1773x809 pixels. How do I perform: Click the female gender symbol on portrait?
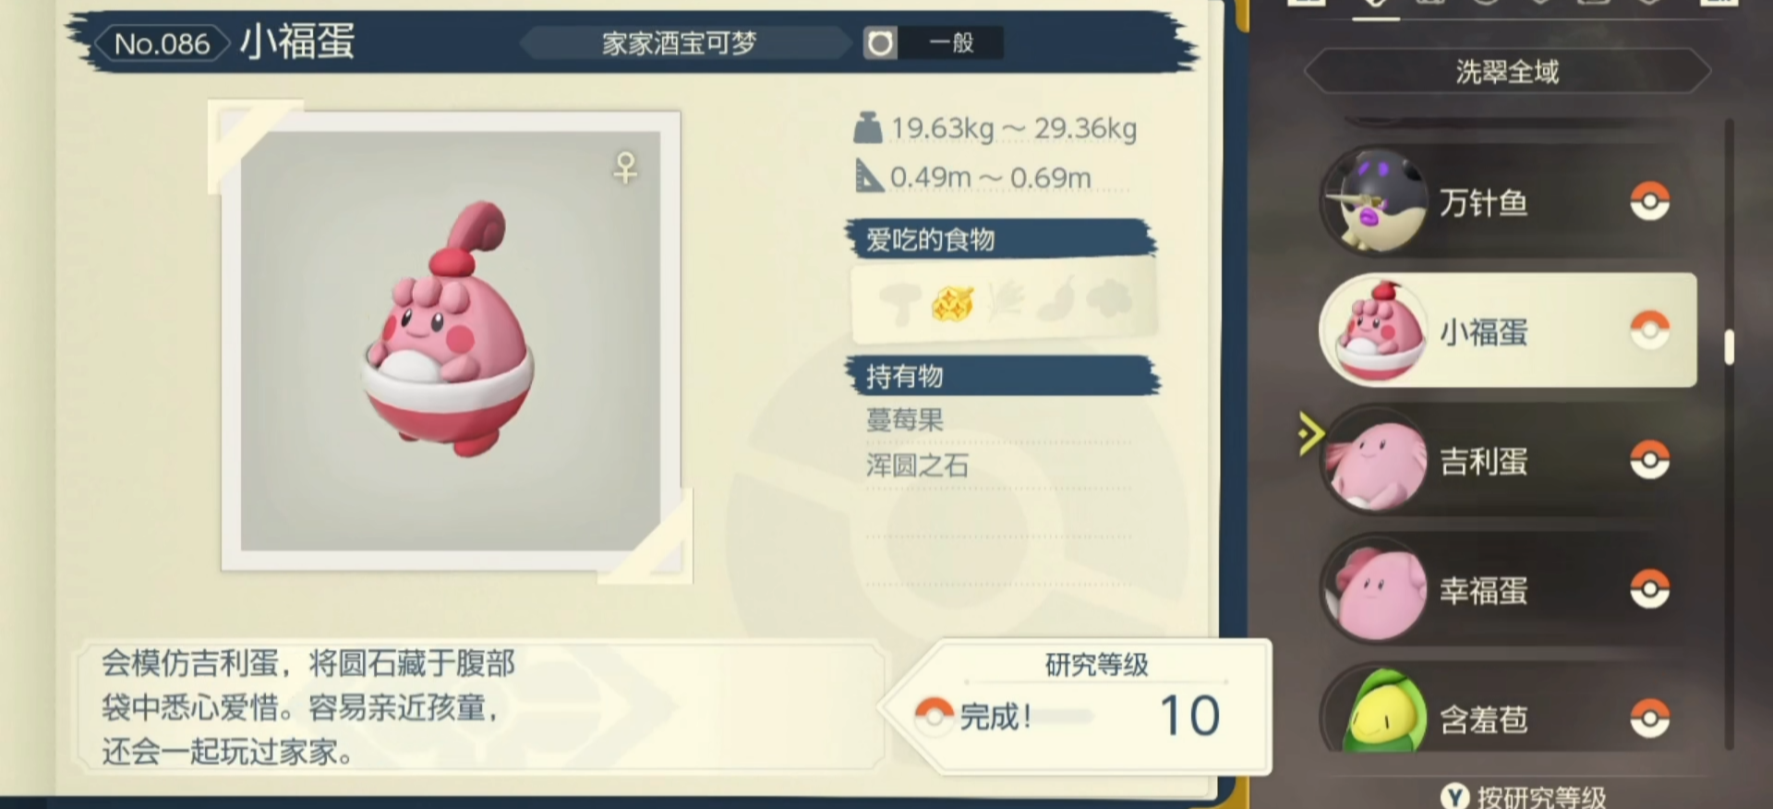[x=626, y=168]
